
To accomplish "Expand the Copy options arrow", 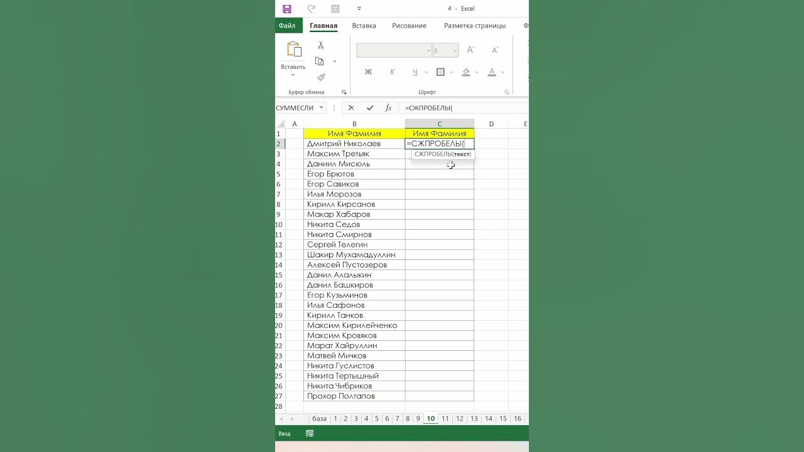I will (x=335, y=62).
